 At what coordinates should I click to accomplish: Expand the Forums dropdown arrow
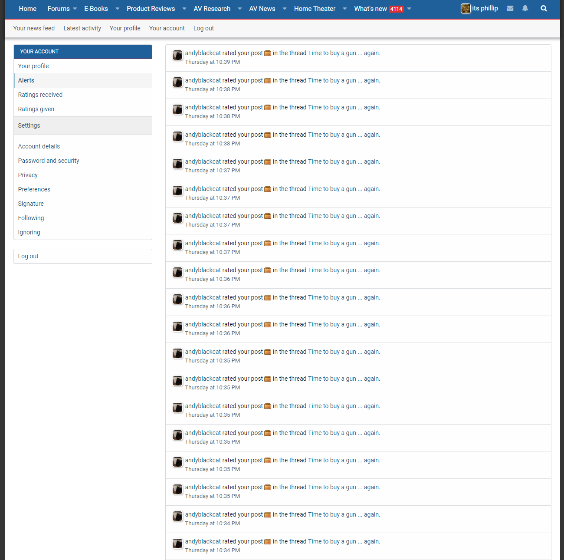tap(75, 9)
